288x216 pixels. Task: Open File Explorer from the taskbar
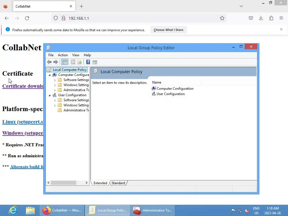(30, 210)
